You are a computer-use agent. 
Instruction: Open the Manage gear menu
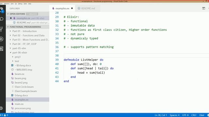click(x=1, y=108)
